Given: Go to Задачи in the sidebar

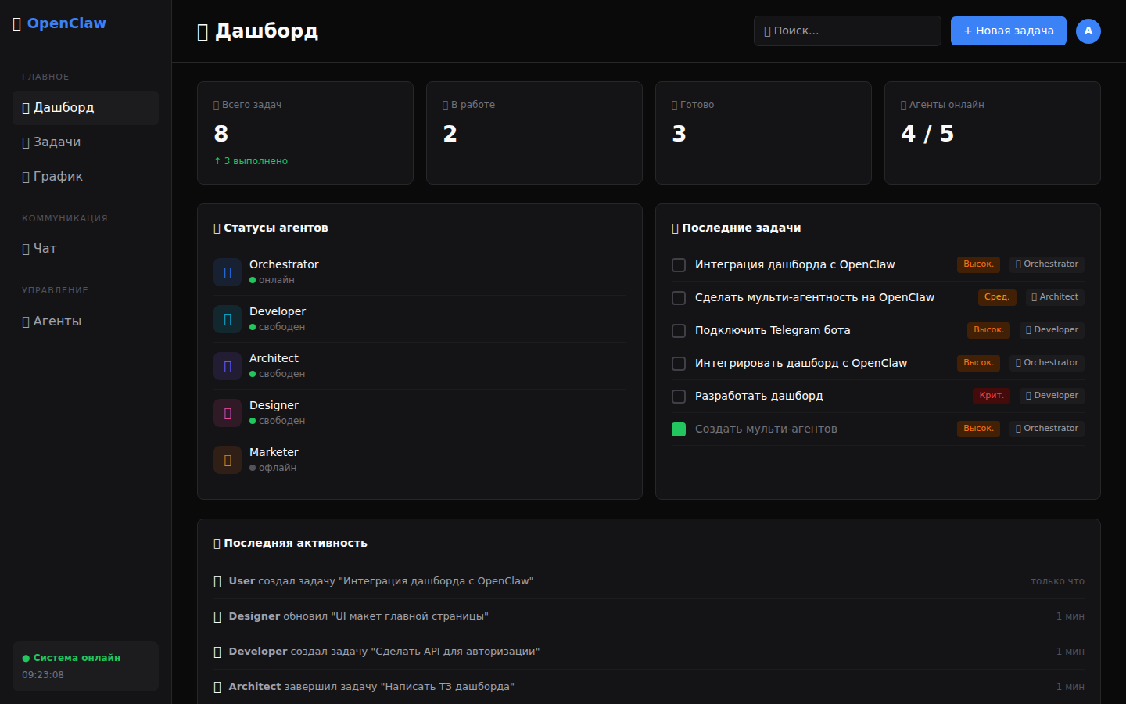Looking at the screenshot, I should coord(85,142).
